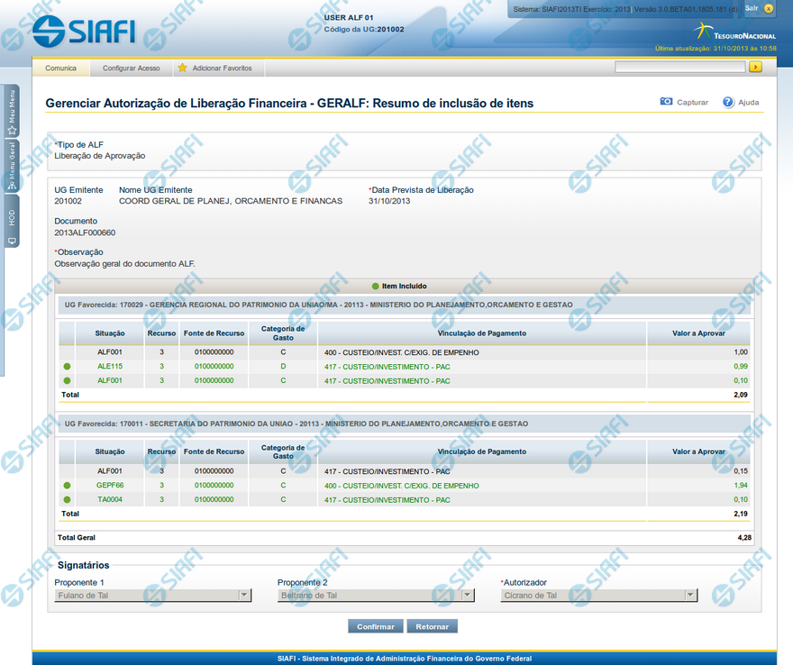
Task: Click the Adicionar Favoritos star icon
Action: click(x=182, y=68)
